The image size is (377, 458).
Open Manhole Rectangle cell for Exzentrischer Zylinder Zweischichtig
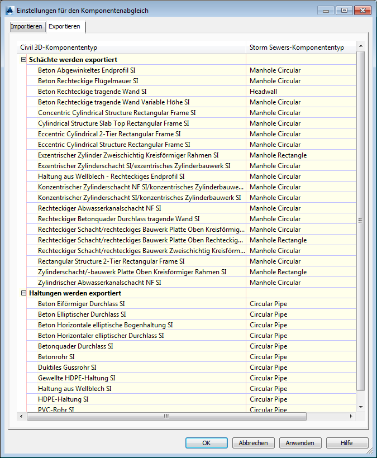[301, 155]
